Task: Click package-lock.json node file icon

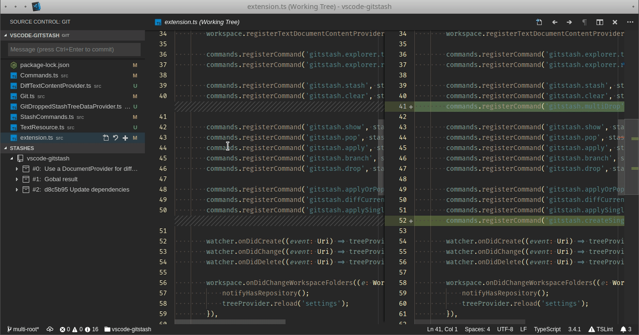Action: click(x=14, y=65)
